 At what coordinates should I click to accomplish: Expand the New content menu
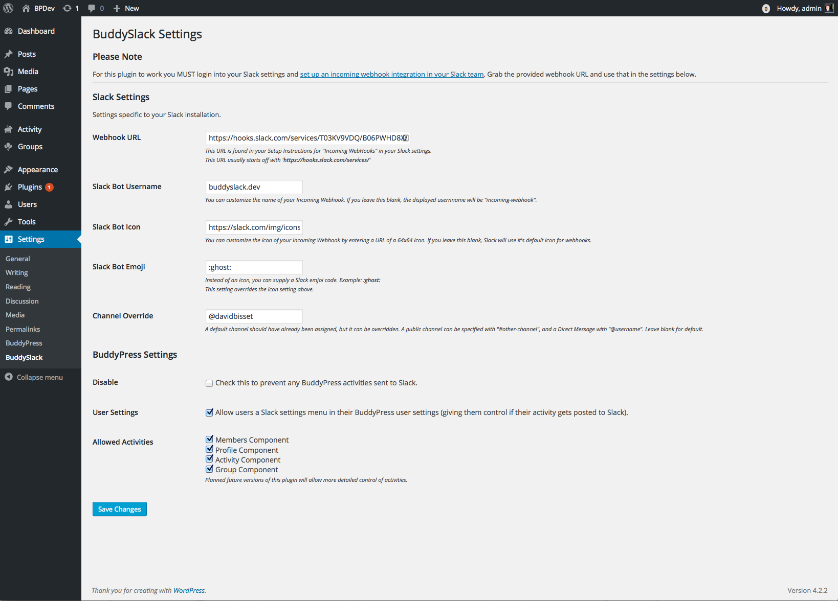pos(125,8)
